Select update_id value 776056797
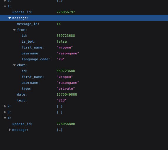The height and width of the screenshot is (150, 168). point(66,12)
